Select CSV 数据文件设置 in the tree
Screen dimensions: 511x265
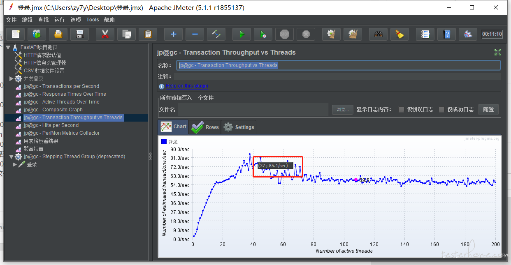(x=44, y=71)
